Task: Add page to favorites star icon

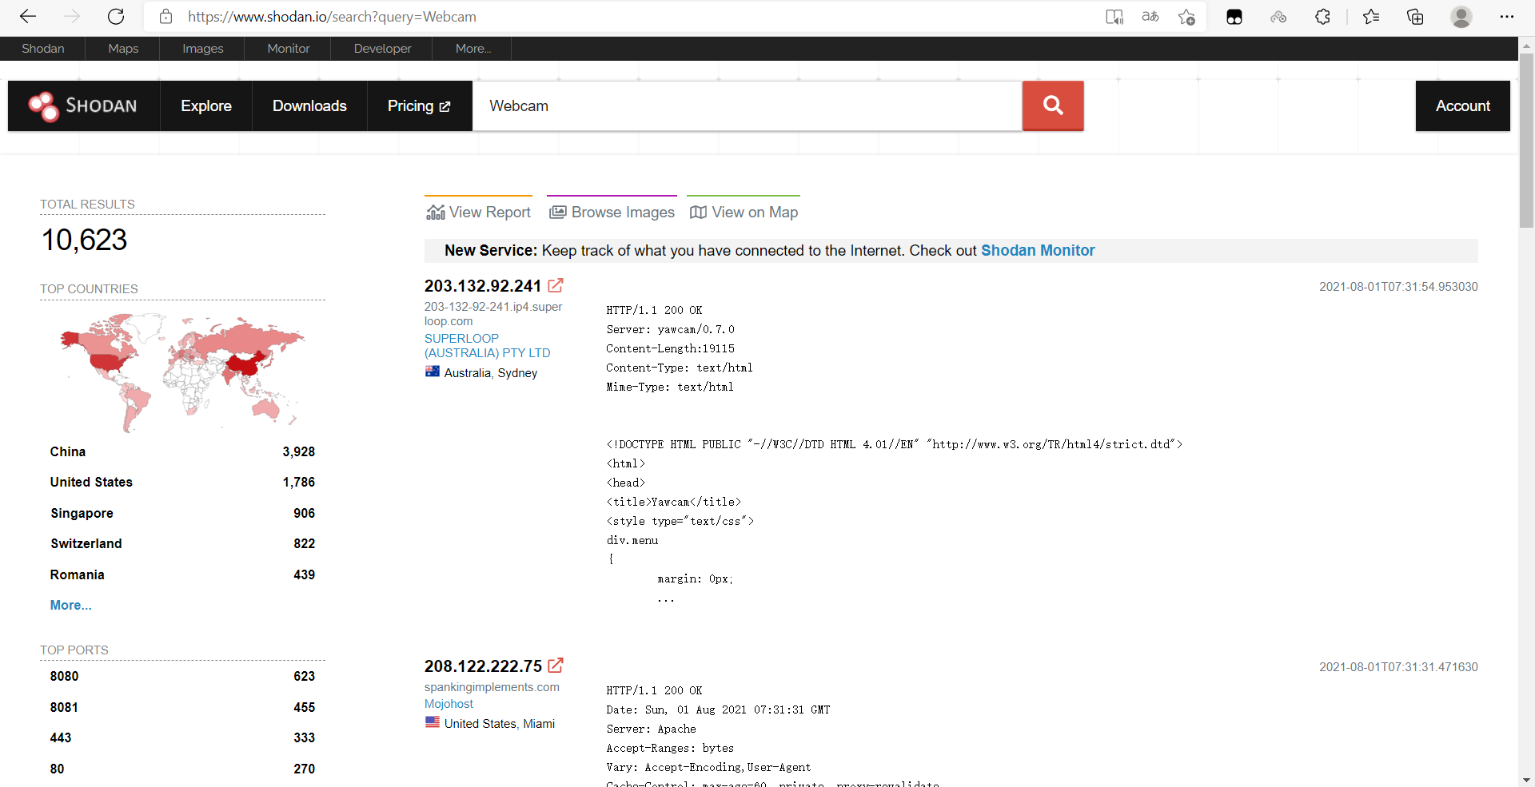Action: tap(1186, 17)
